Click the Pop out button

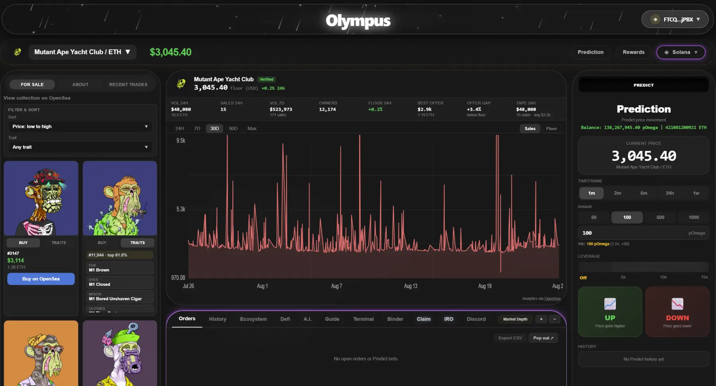(x=543, y=338)
